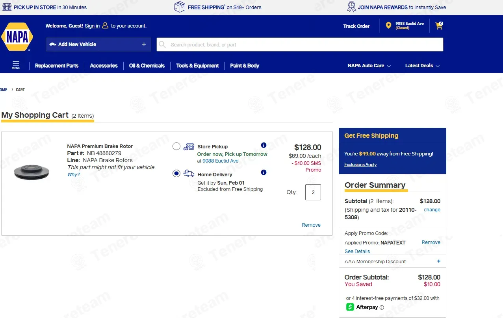The height and width of the screenshot is (318, 503).
Task: Open the Paint & Body menu
Action: [245, 66]
